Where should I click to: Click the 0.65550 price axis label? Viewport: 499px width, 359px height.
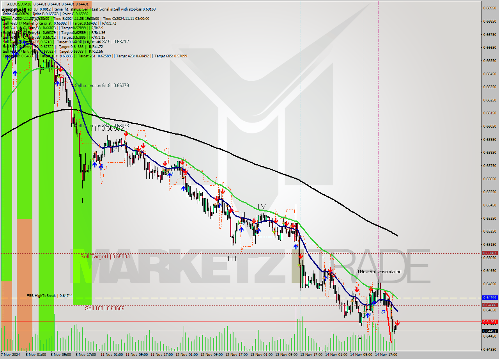[490, 192]
